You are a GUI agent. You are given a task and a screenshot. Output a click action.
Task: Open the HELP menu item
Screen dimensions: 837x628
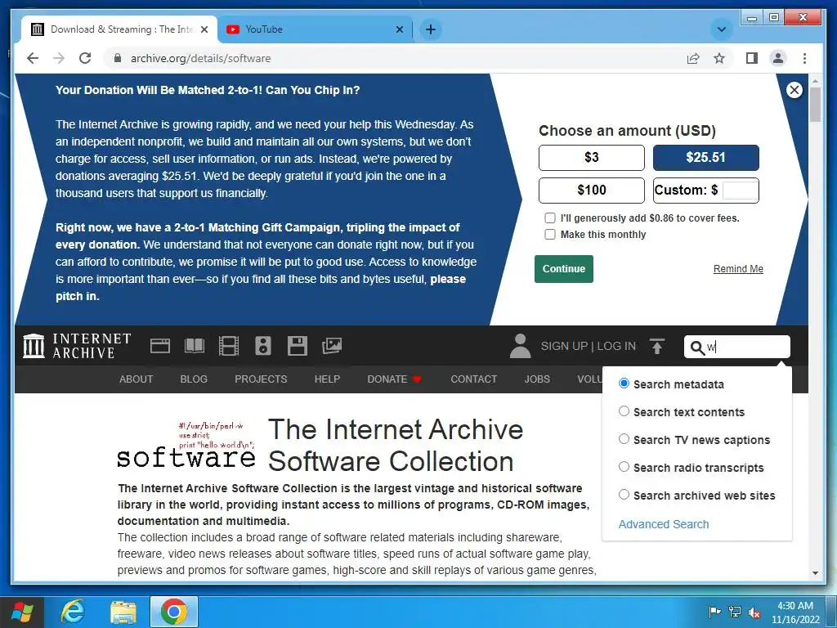(x=327, y=379)
